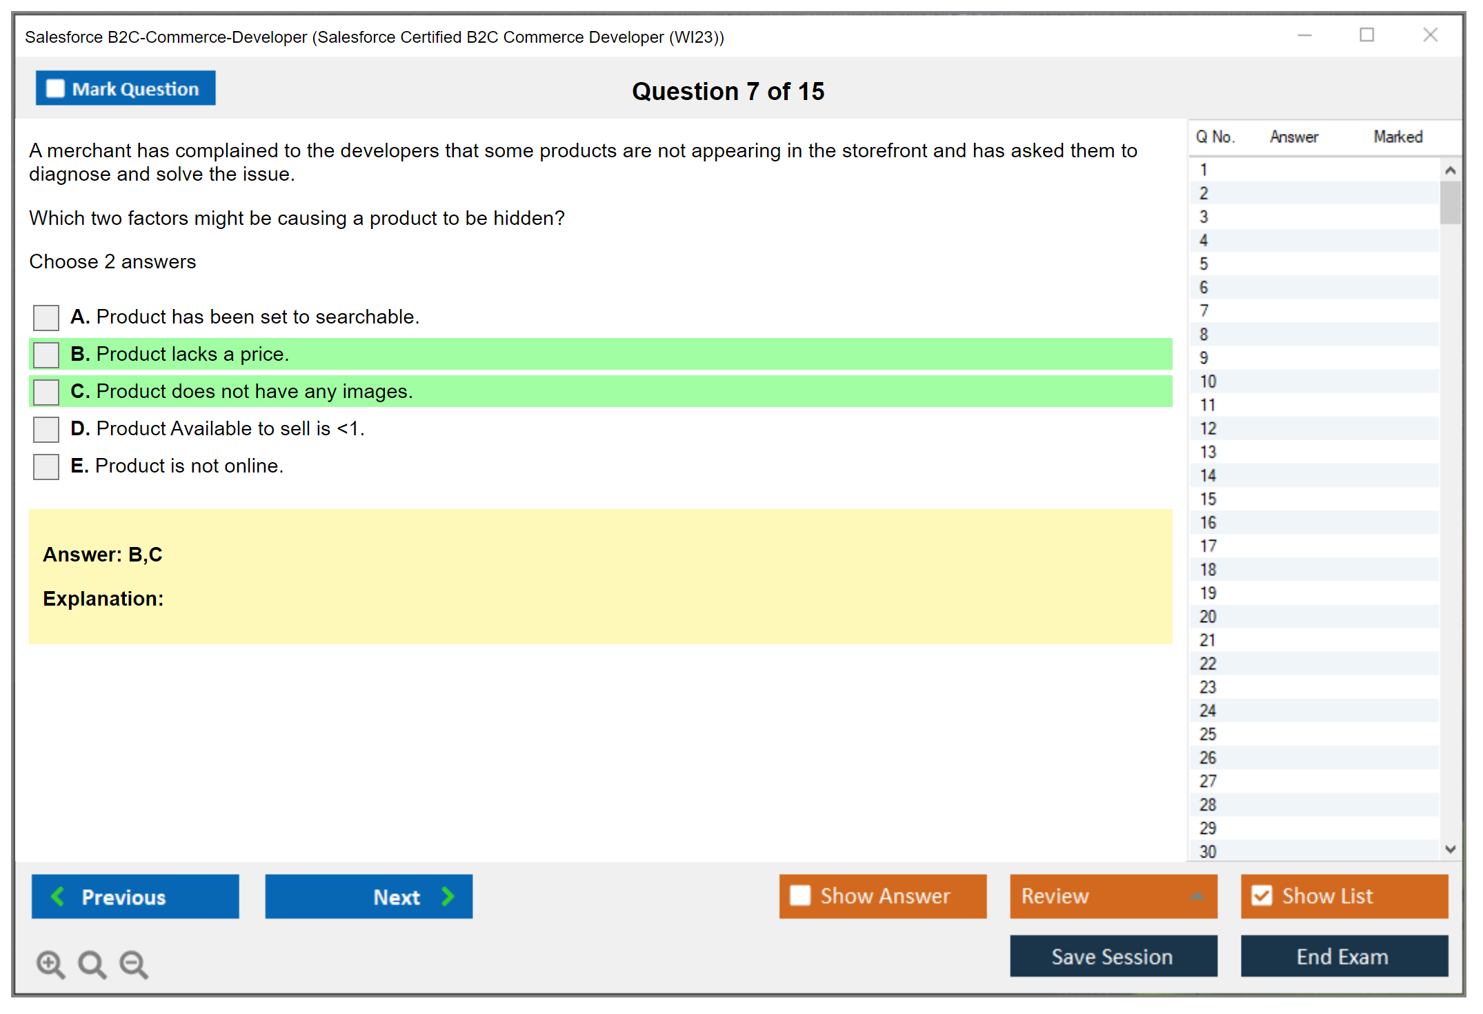Click the reset zoom magnifier icon

tap(92, 964)
